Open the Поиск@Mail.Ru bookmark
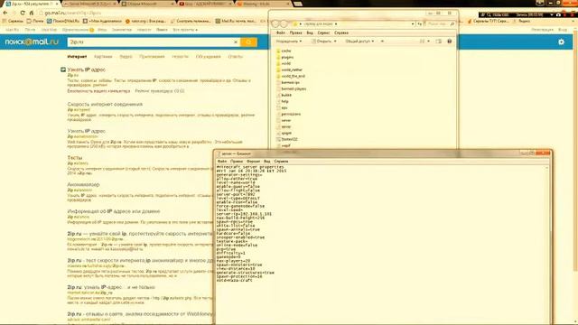Viewport: 578px width, 325px height. (63, 22)
